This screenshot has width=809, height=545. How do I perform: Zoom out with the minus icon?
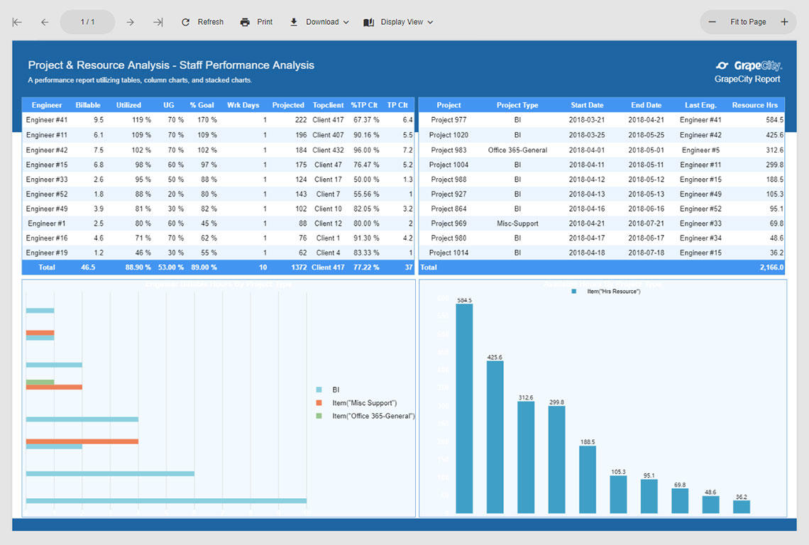coord(712,22)
